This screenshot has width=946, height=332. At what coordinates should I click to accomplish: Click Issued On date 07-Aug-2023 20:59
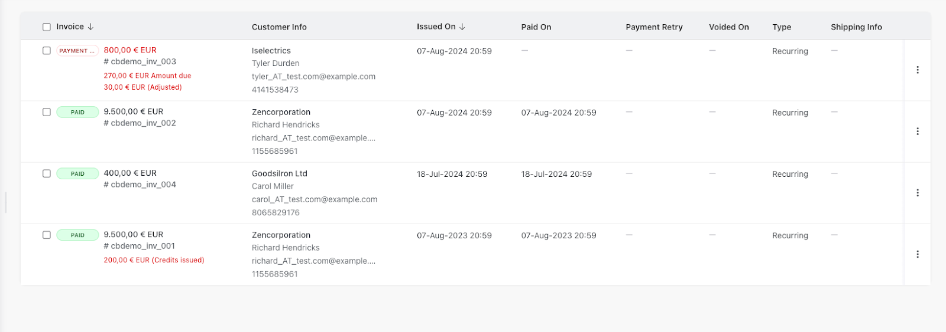454,235
